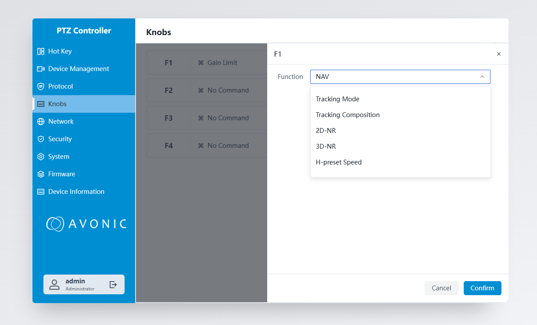Go to the Security page
This screenshot has width=537, height=325.
[x=84, y=139]
